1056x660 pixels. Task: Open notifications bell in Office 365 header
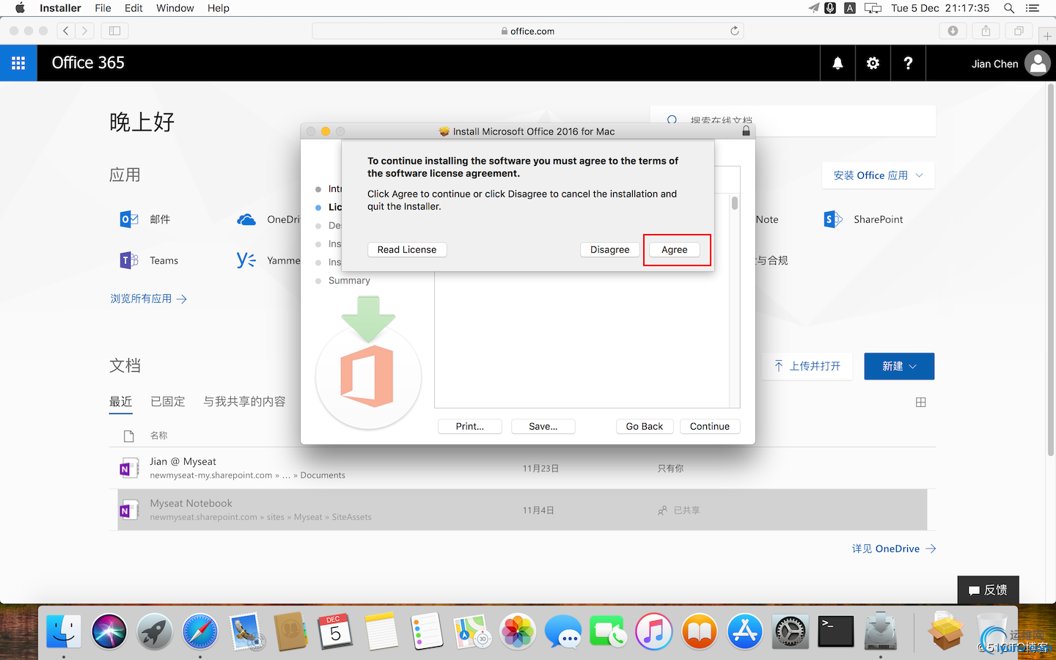837,63
